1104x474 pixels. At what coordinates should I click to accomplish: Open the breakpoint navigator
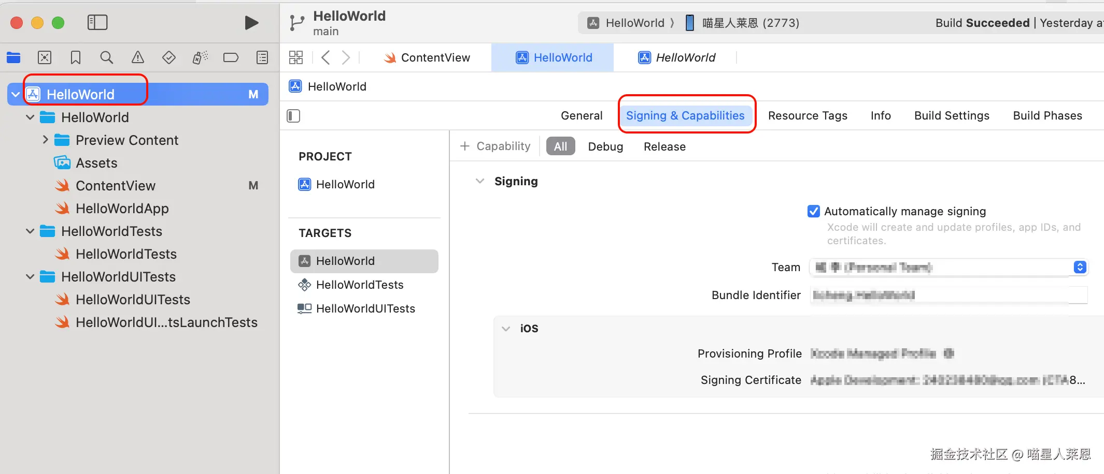(x=231, y=57)
